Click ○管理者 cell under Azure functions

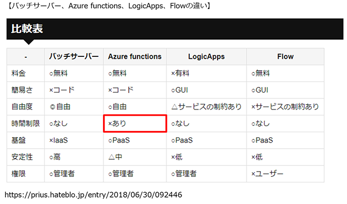(135, 174)
